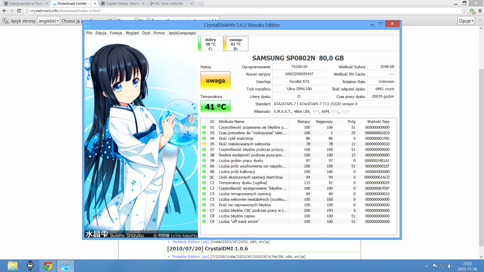Viewport: 484px width, 272px height.
Task: Click the Chrome taskbar icon
Action: pyautogui.click(x=48, y=266)
